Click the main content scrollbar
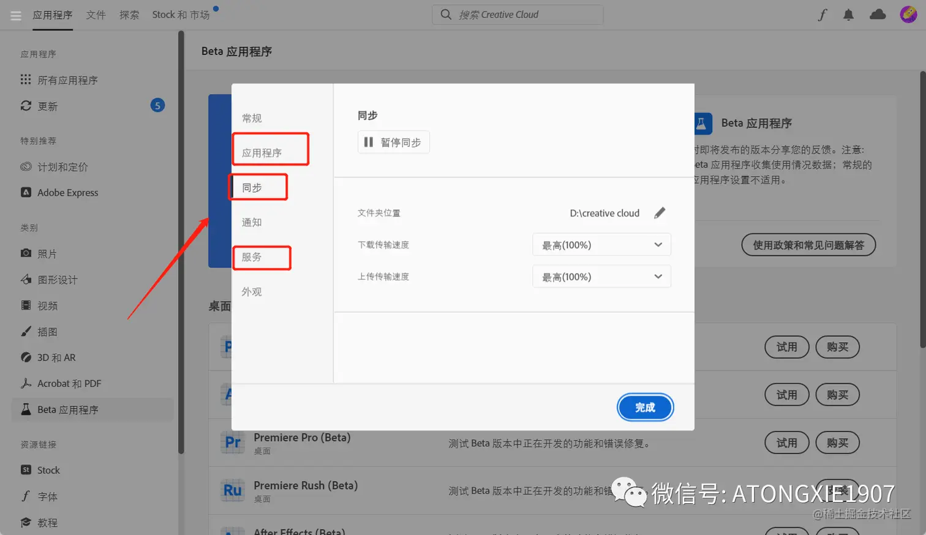The height and width of the screenshot is (535, 926). [x=923, y=209]
